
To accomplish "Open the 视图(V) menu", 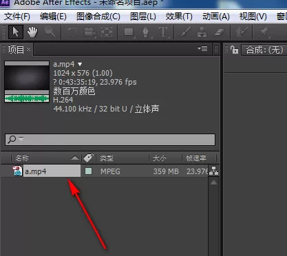I will pos(253,17).
